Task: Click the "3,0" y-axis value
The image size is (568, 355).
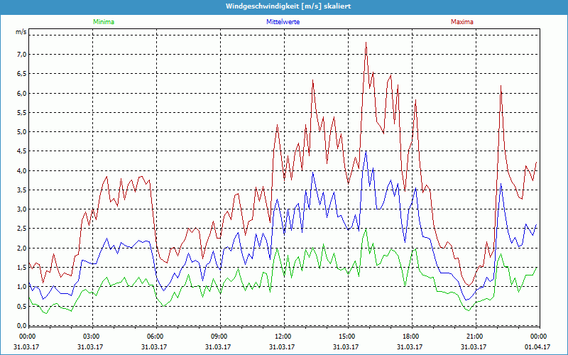Action: pos(22,209)
